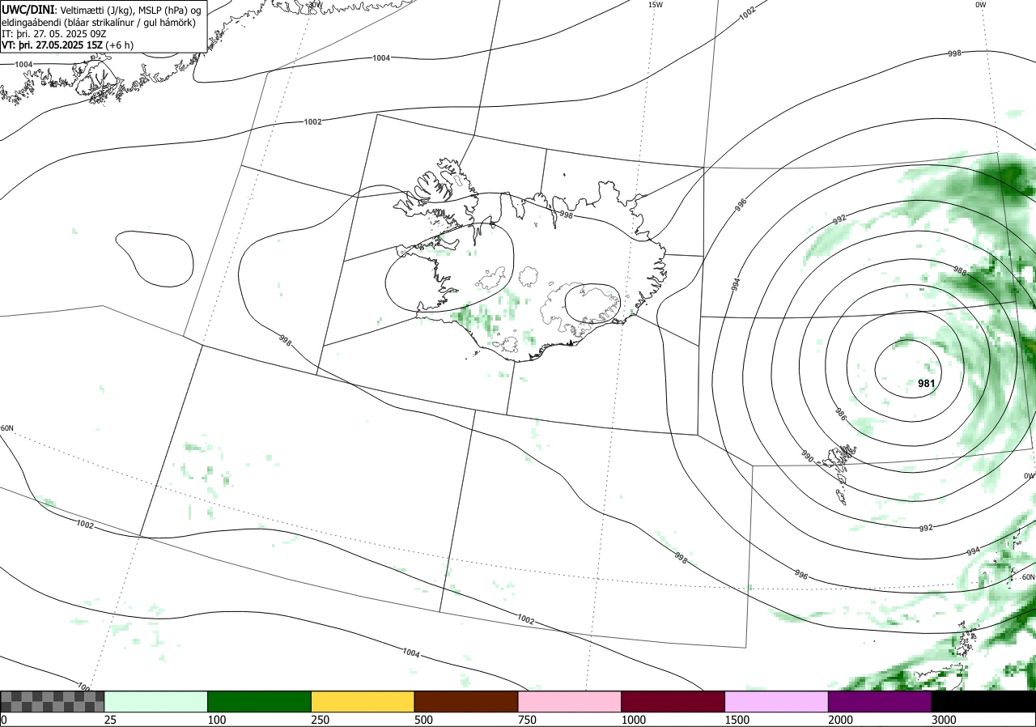Click the UWC/DINI title text
This screenshot has height=727, width=1036.
pyautogui.click(x=28, y=10)
